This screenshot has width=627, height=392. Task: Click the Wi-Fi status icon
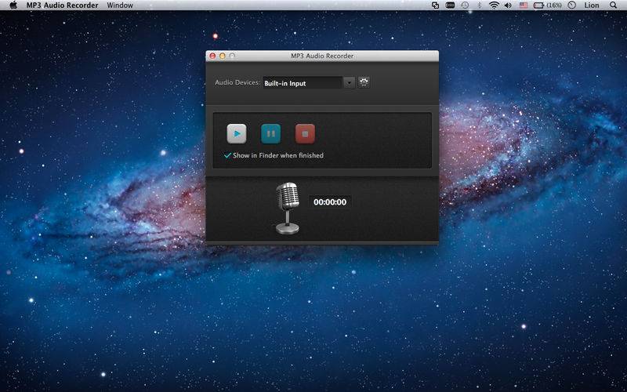[495, 5]
